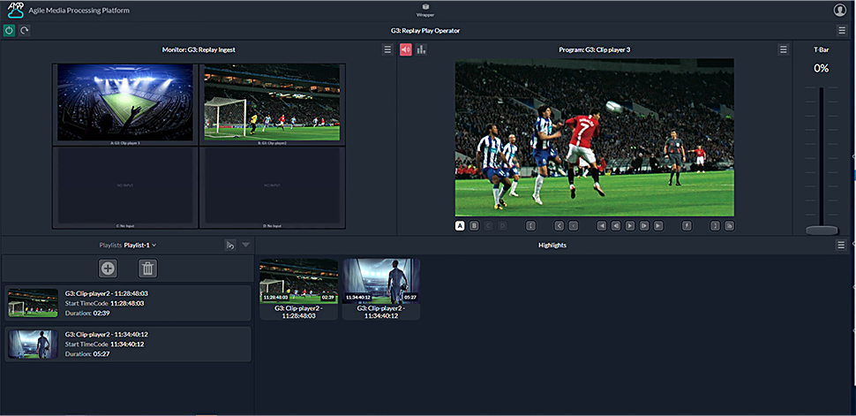Delete clip using the trash icon
856x416 pixels.
tap(148, 269)
